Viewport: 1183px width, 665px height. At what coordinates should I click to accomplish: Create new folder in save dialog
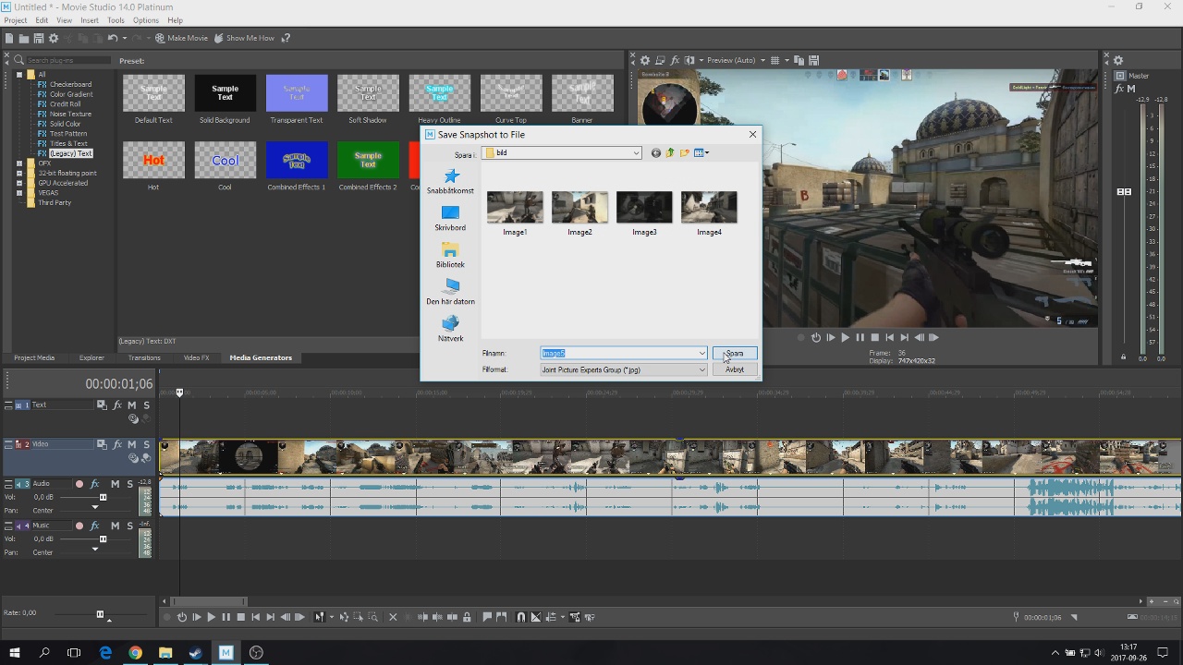(685, 153)
